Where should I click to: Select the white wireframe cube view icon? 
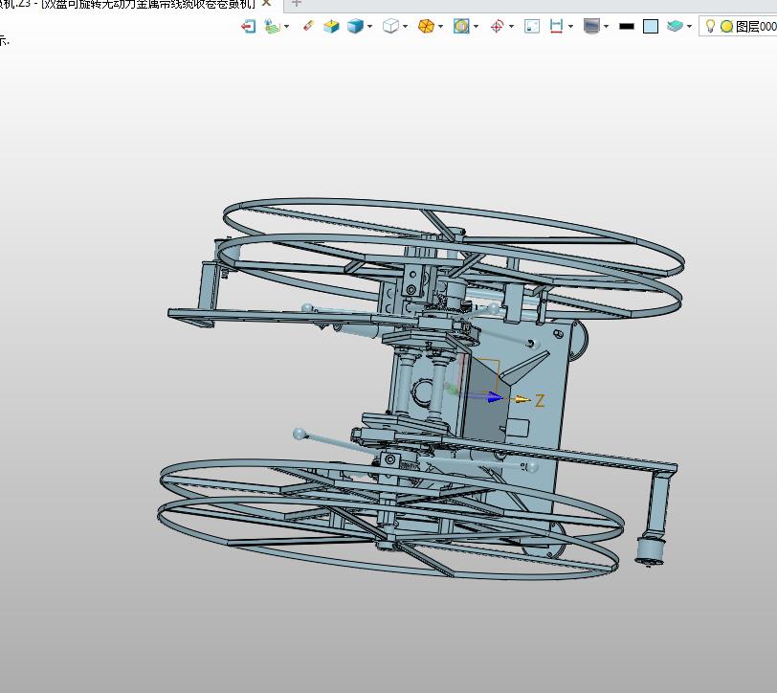pos(390,26)
